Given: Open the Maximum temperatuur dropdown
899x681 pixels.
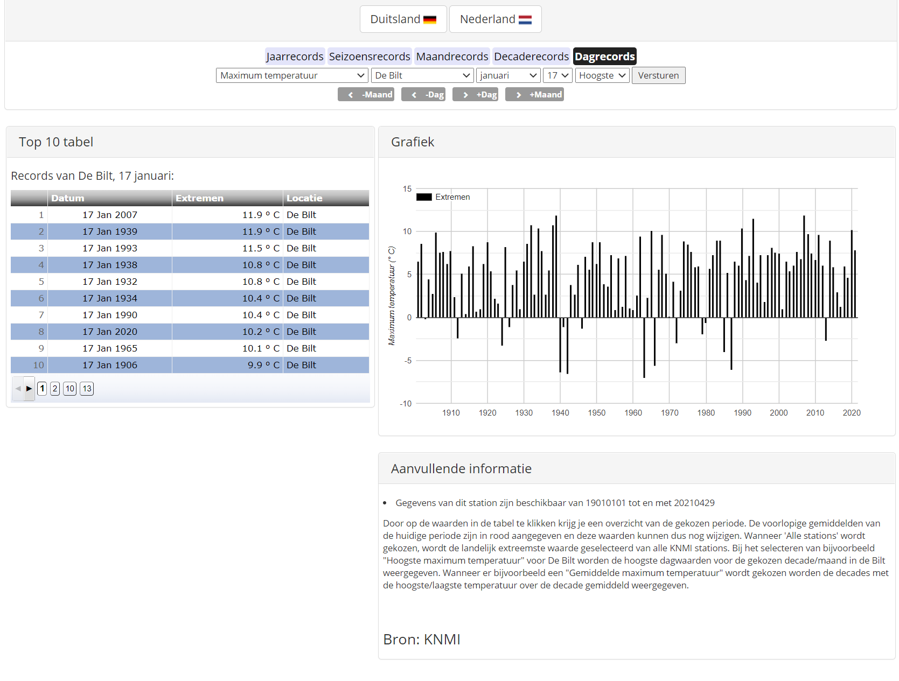Looking at the screenshot, I should (291, 75).
